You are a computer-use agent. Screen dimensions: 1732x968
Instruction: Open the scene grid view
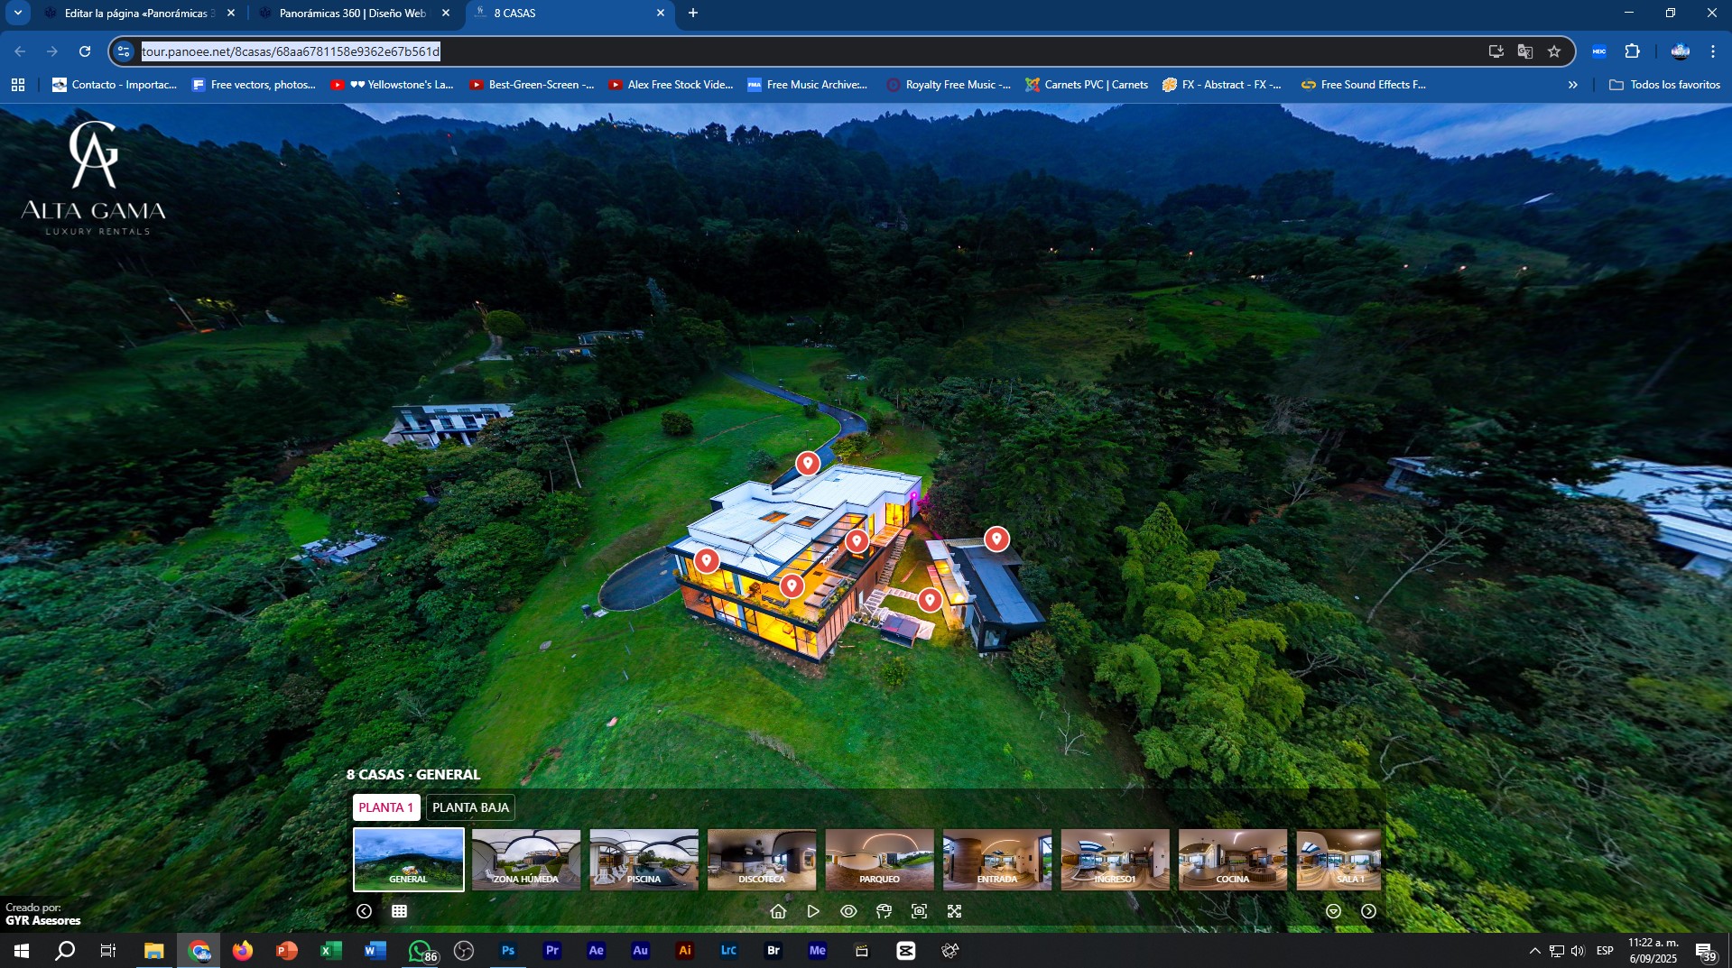pos(399,911)
